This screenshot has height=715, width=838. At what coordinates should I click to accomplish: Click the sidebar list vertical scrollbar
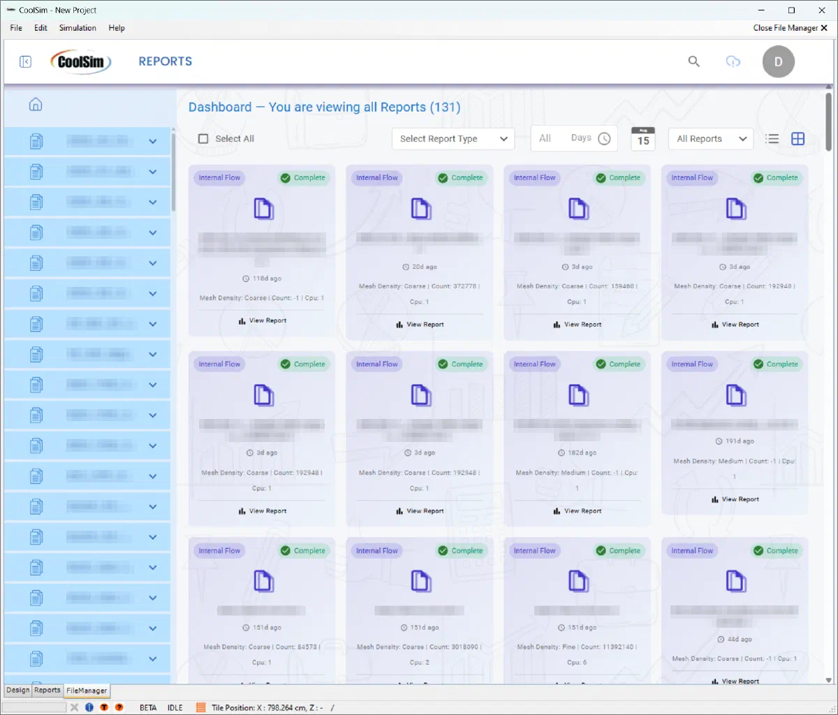pyautogui.click(x=172, y=172)
